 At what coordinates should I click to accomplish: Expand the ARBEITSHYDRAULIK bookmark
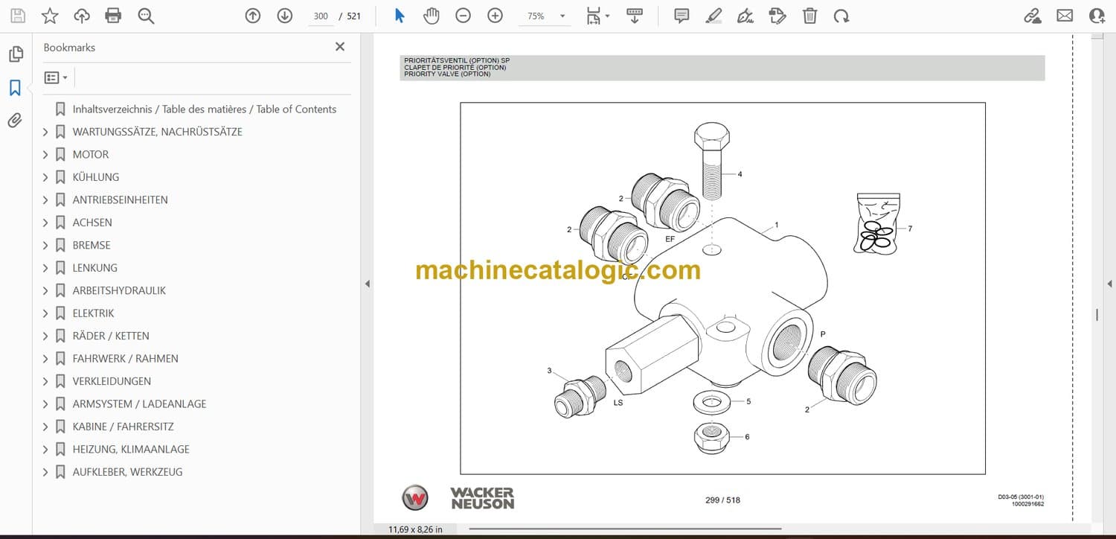[45, 291]
